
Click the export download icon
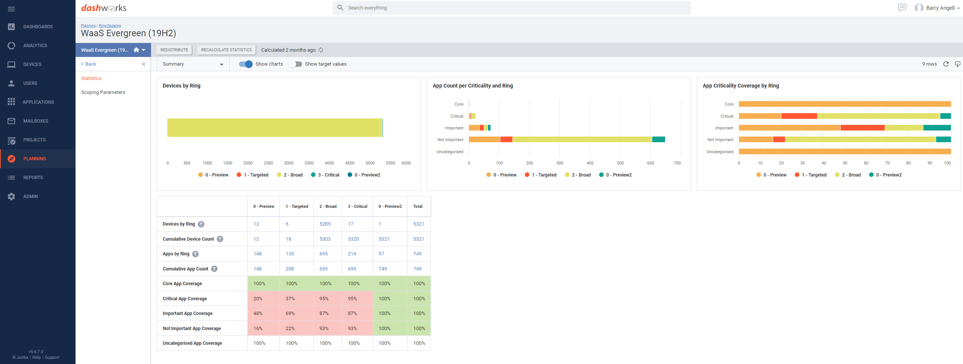(x=957, y=64)
